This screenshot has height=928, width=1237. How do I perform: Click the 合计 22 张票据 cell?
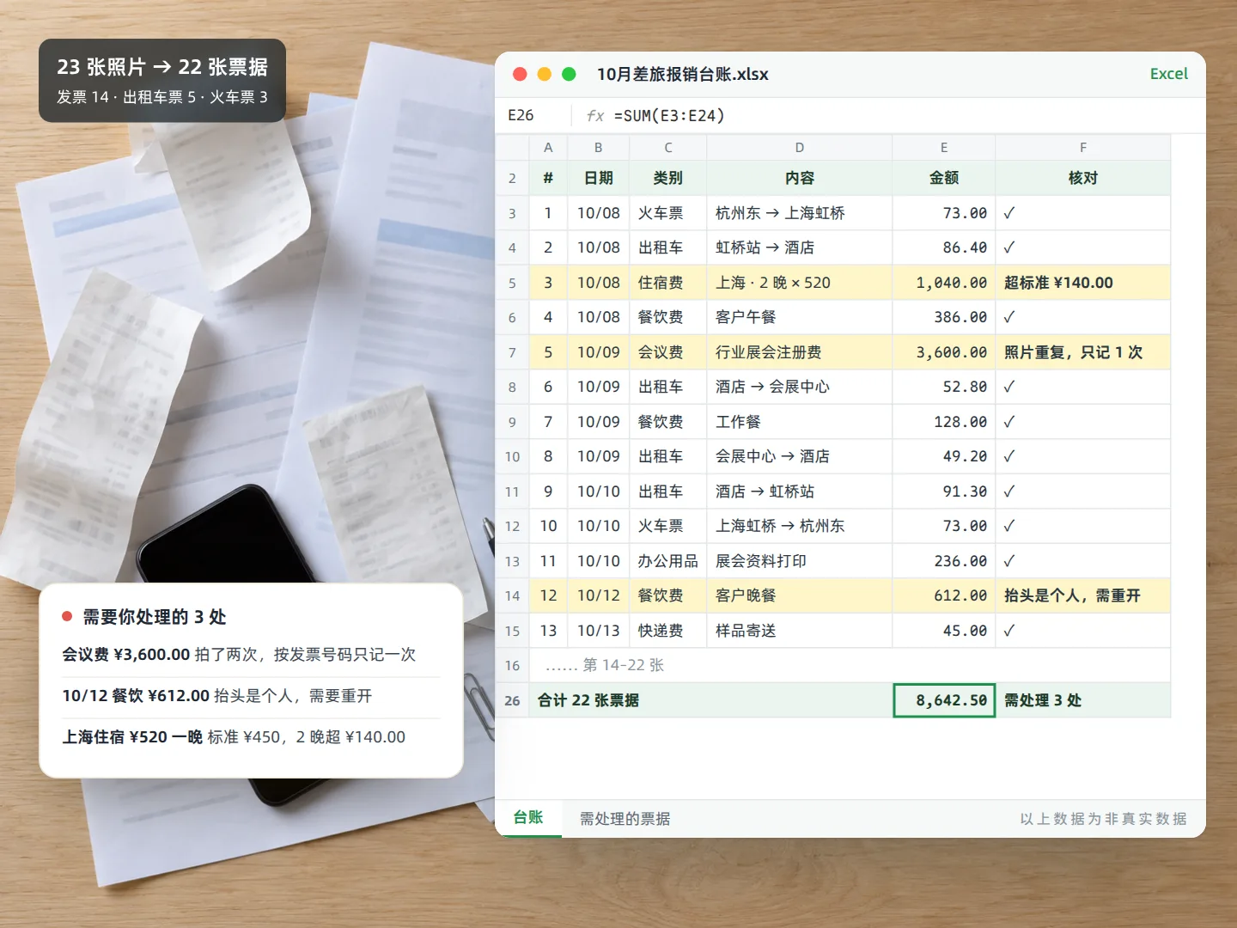coord(711,700)
